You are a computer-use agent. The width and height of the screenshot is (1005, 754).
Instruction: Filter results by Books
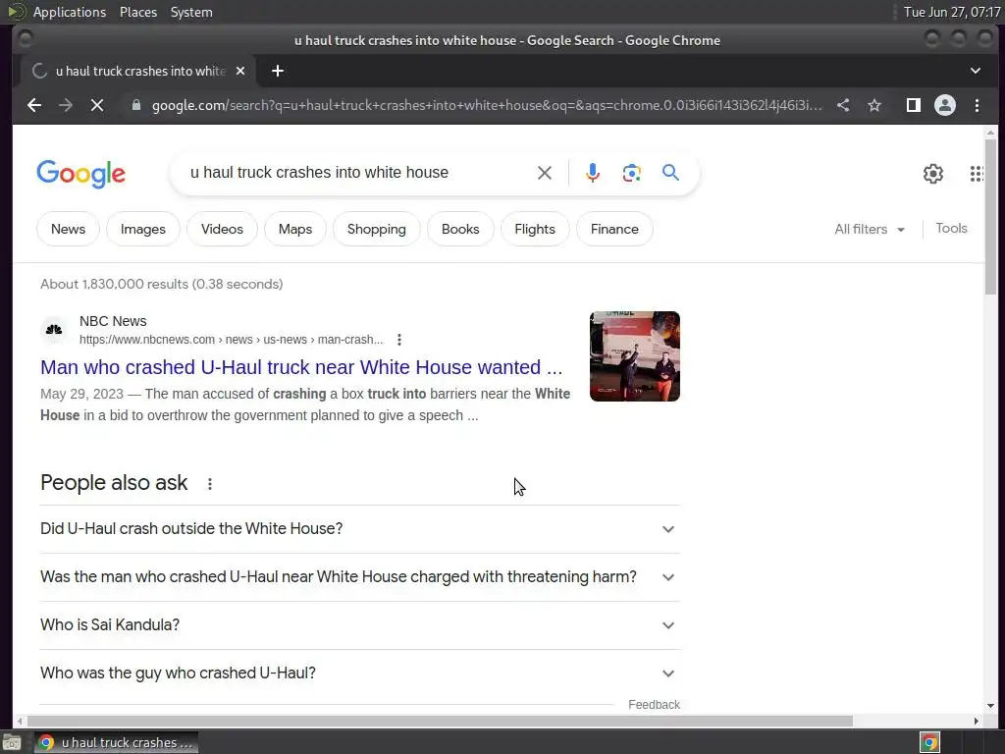(x=460, y=229)
